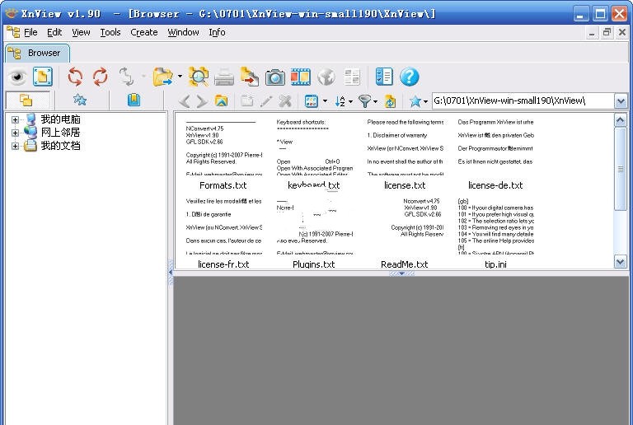
Task: Click the globe Web page icon
Action: pos(326,77)
